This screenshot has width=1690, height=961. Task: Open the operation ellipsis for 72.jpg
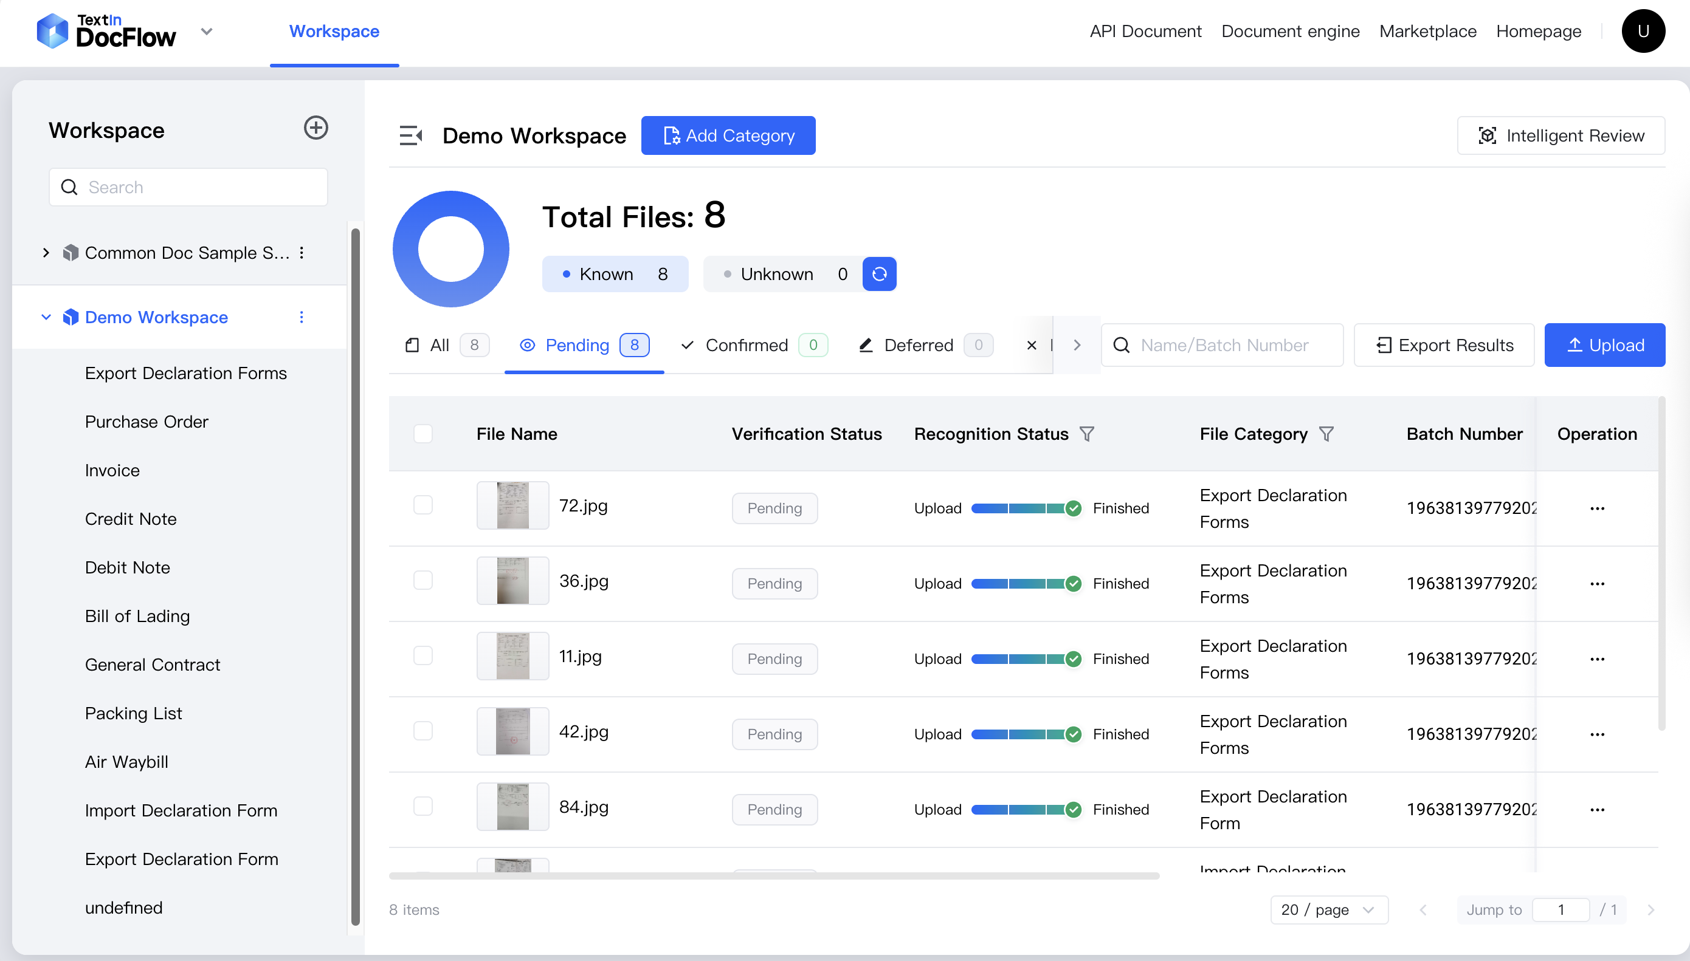pyautogui.click(x=1597, y=508)
